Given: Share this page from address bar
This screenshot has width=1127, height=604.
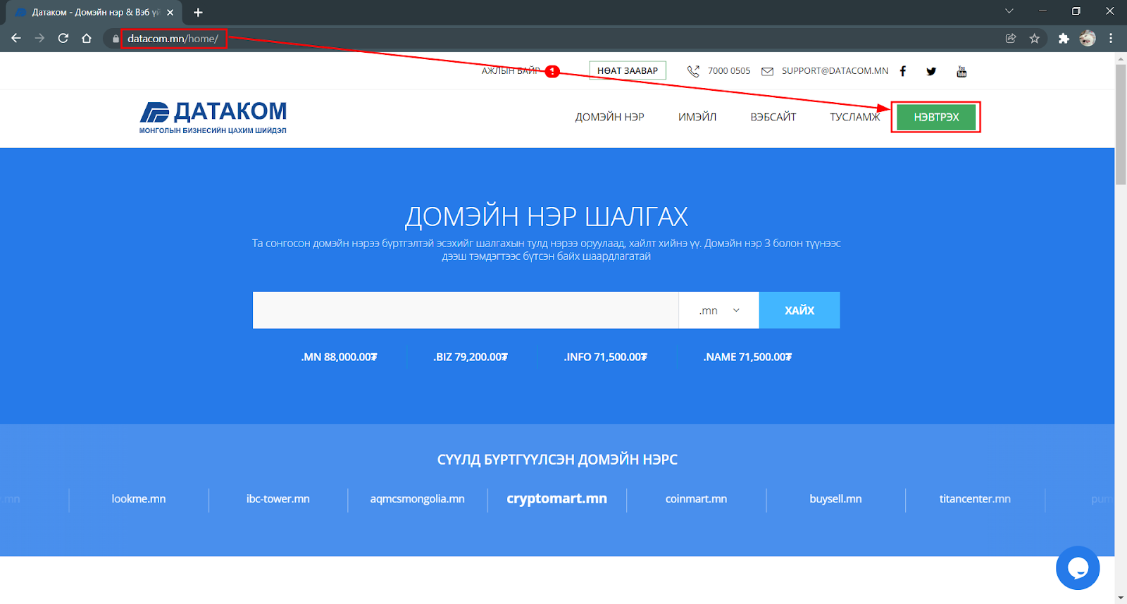Looking at the screenshot, I should (x=1011, y=38).
